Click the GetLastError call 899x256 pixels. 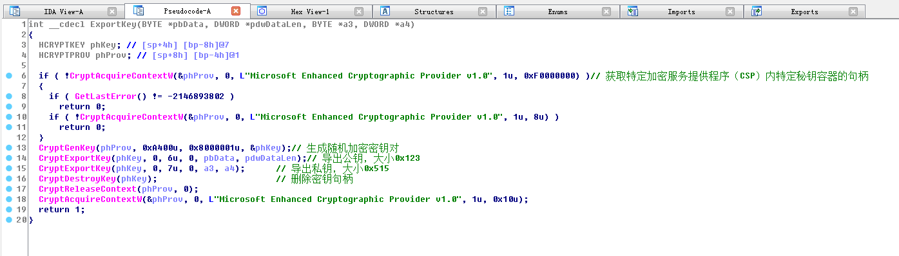pyautogui.click(x=106, y=96)
